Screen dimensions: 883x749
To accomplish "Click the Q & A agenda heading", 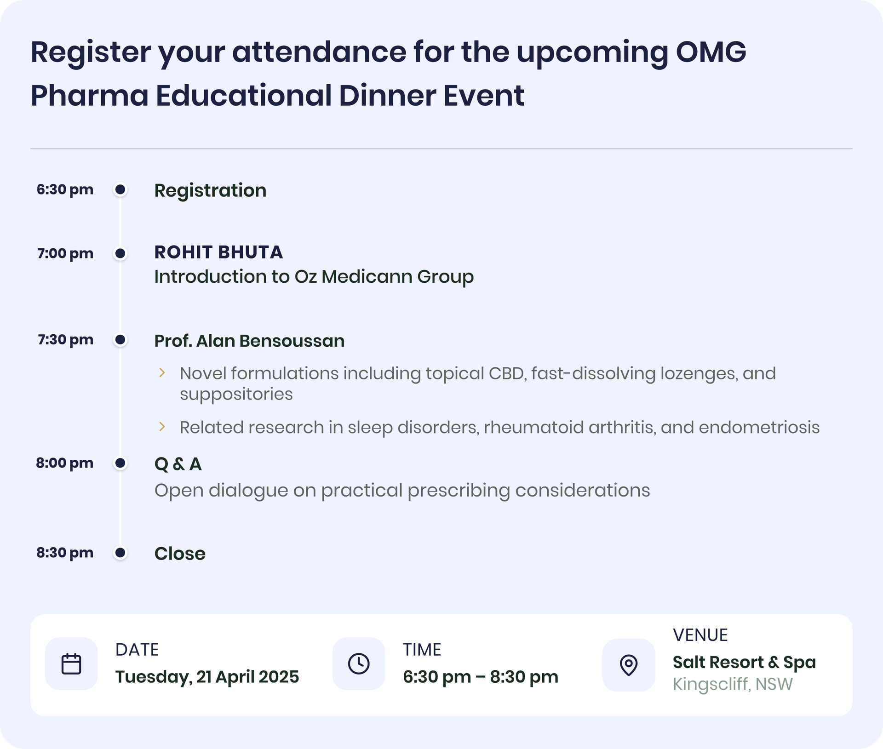I will (178, 464).
